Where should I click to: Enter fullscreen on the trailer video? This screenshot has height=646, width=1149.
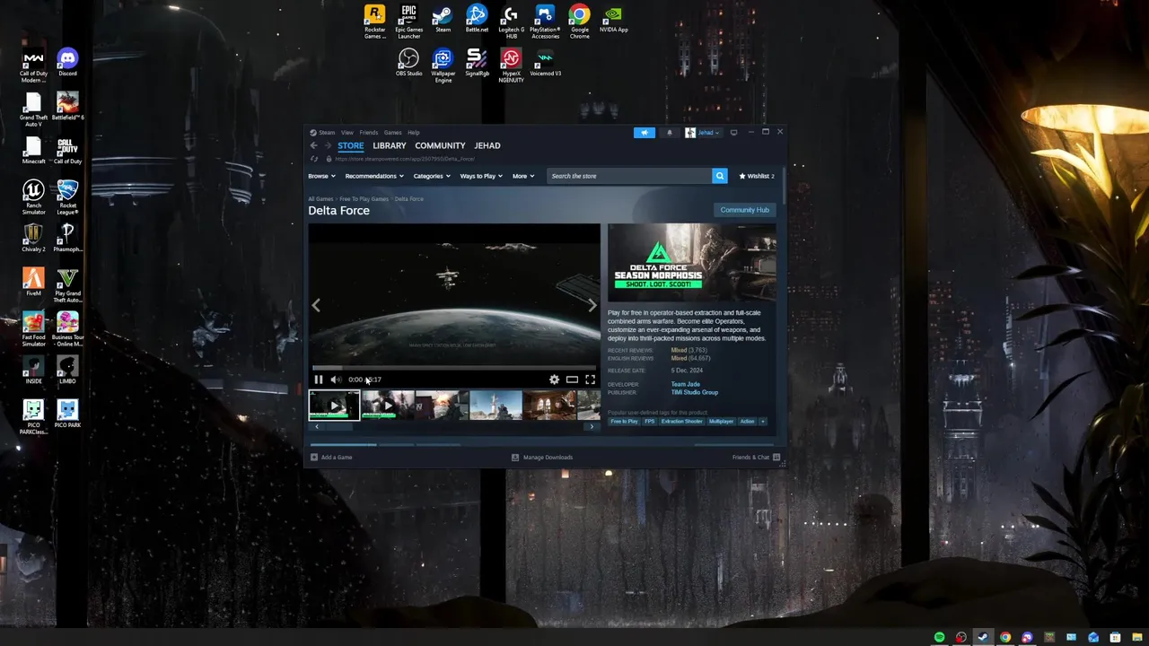(x=590, y=380)
